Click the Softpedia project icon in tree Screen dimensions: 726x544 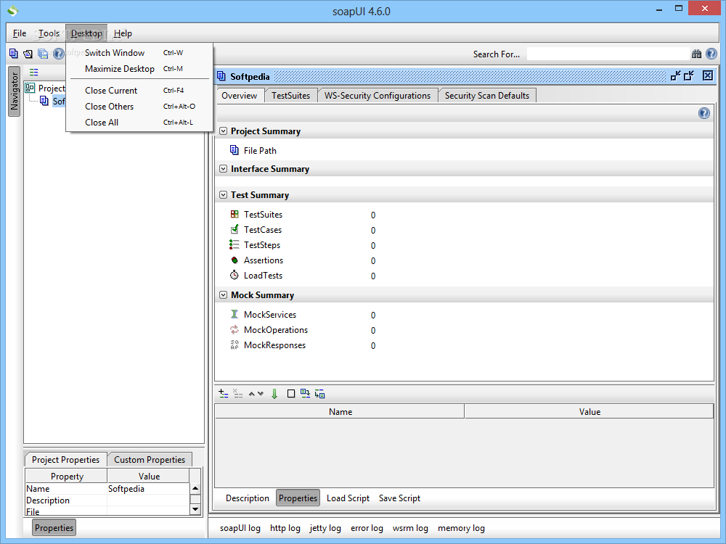pyautogui.click(x=44, y=101)
